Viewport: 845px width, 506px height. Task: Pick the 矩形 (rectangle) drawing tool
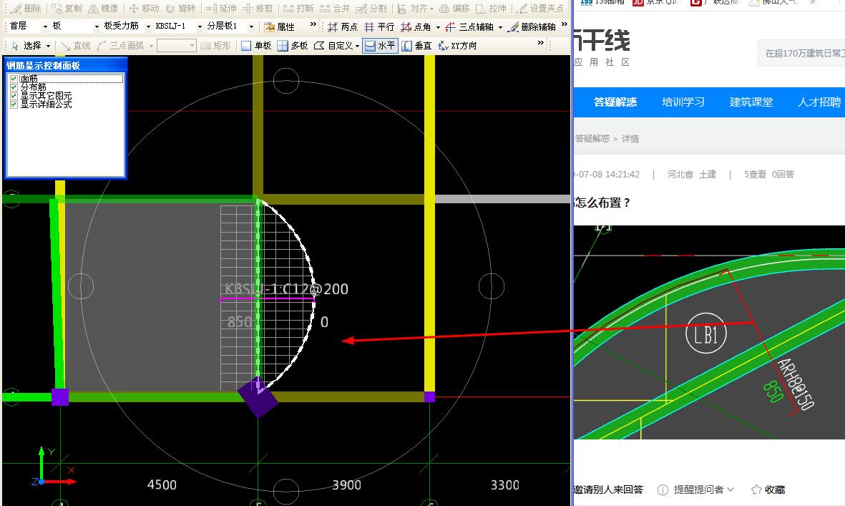click(x=215, y=46)
